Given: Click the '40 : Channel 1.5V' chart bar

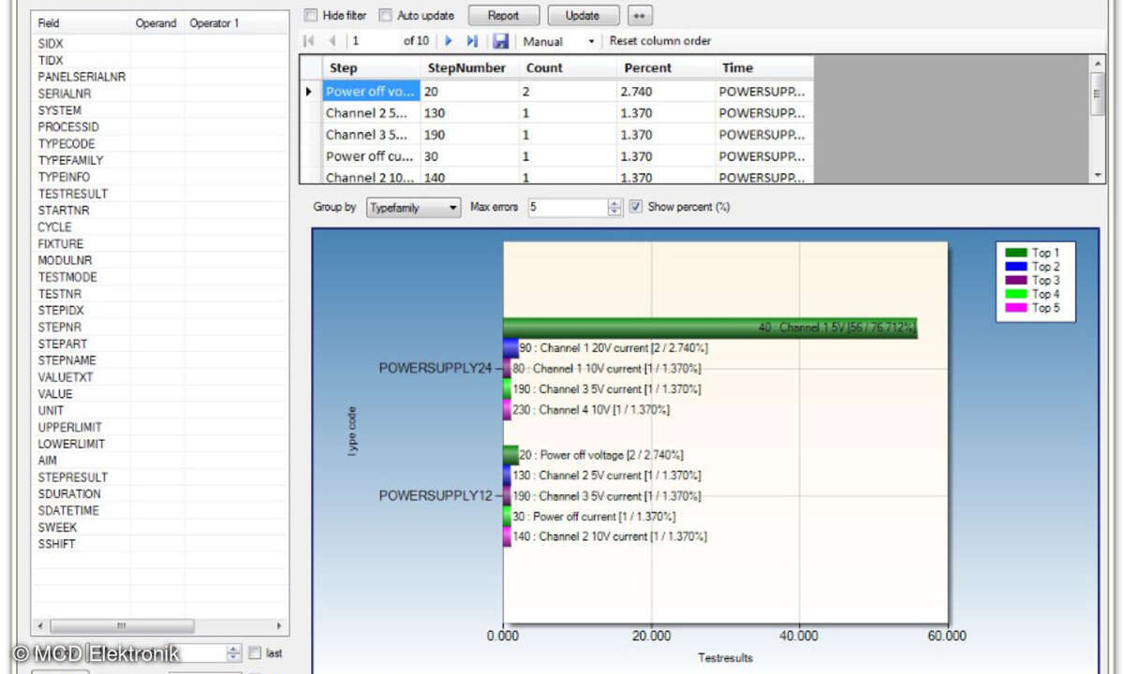Looking at the screenshot, I should (x=710, y=328).
